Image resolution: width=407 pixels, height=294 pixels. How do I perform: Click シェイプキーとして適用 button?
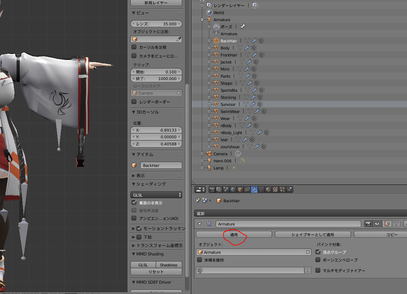pyautogui.click(x=313, y=234)
